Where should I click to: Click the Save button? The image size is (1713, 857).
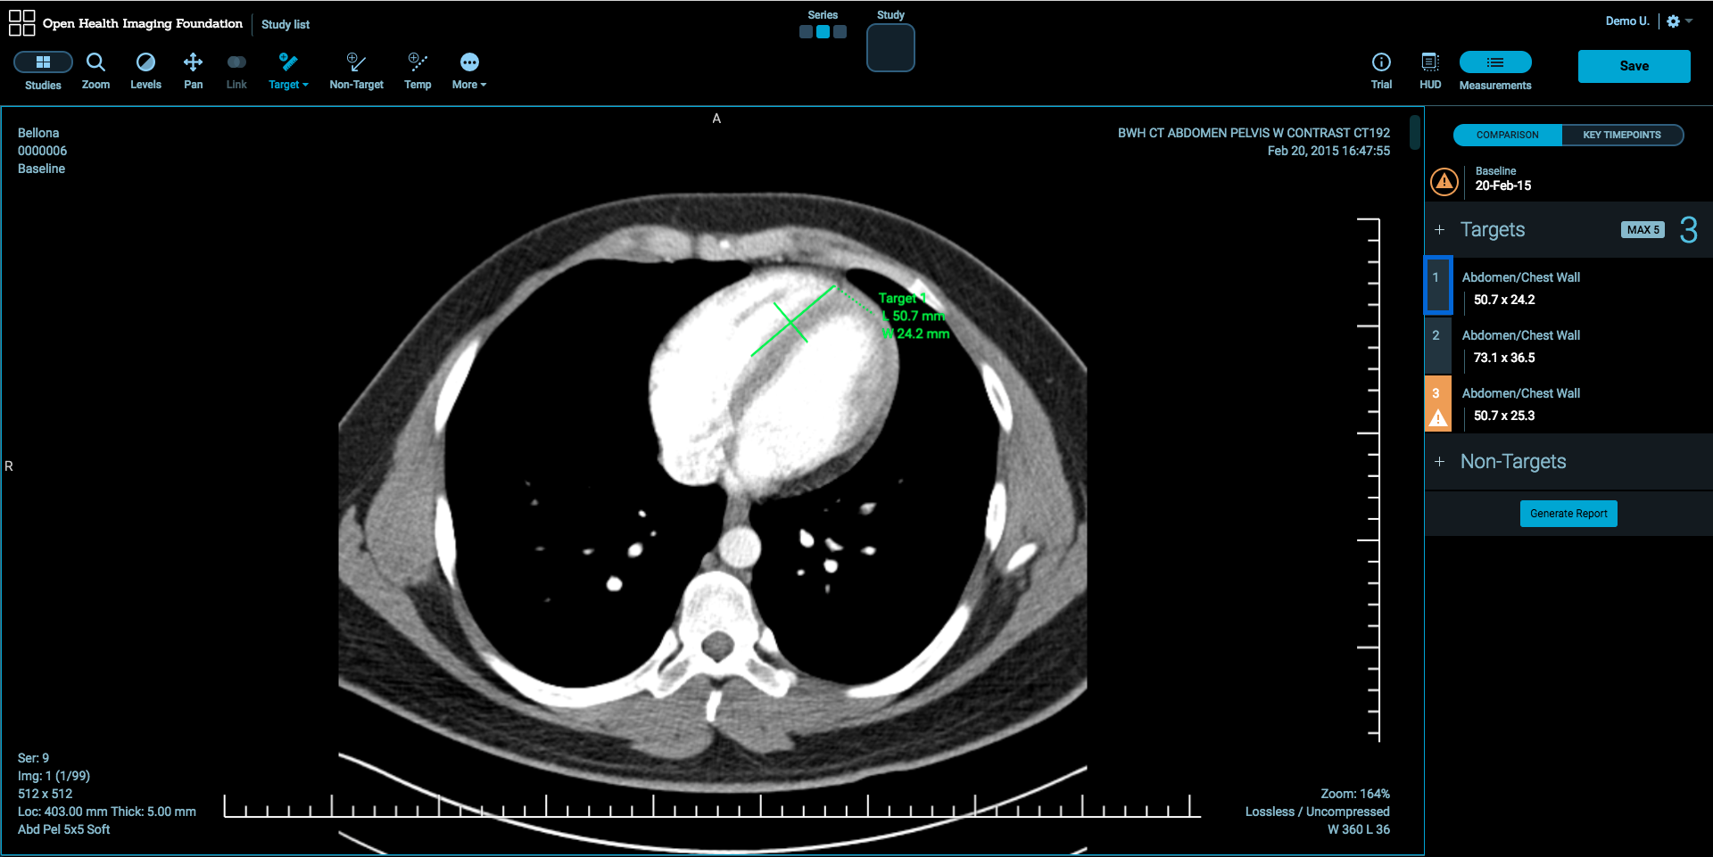(1634, 65)
